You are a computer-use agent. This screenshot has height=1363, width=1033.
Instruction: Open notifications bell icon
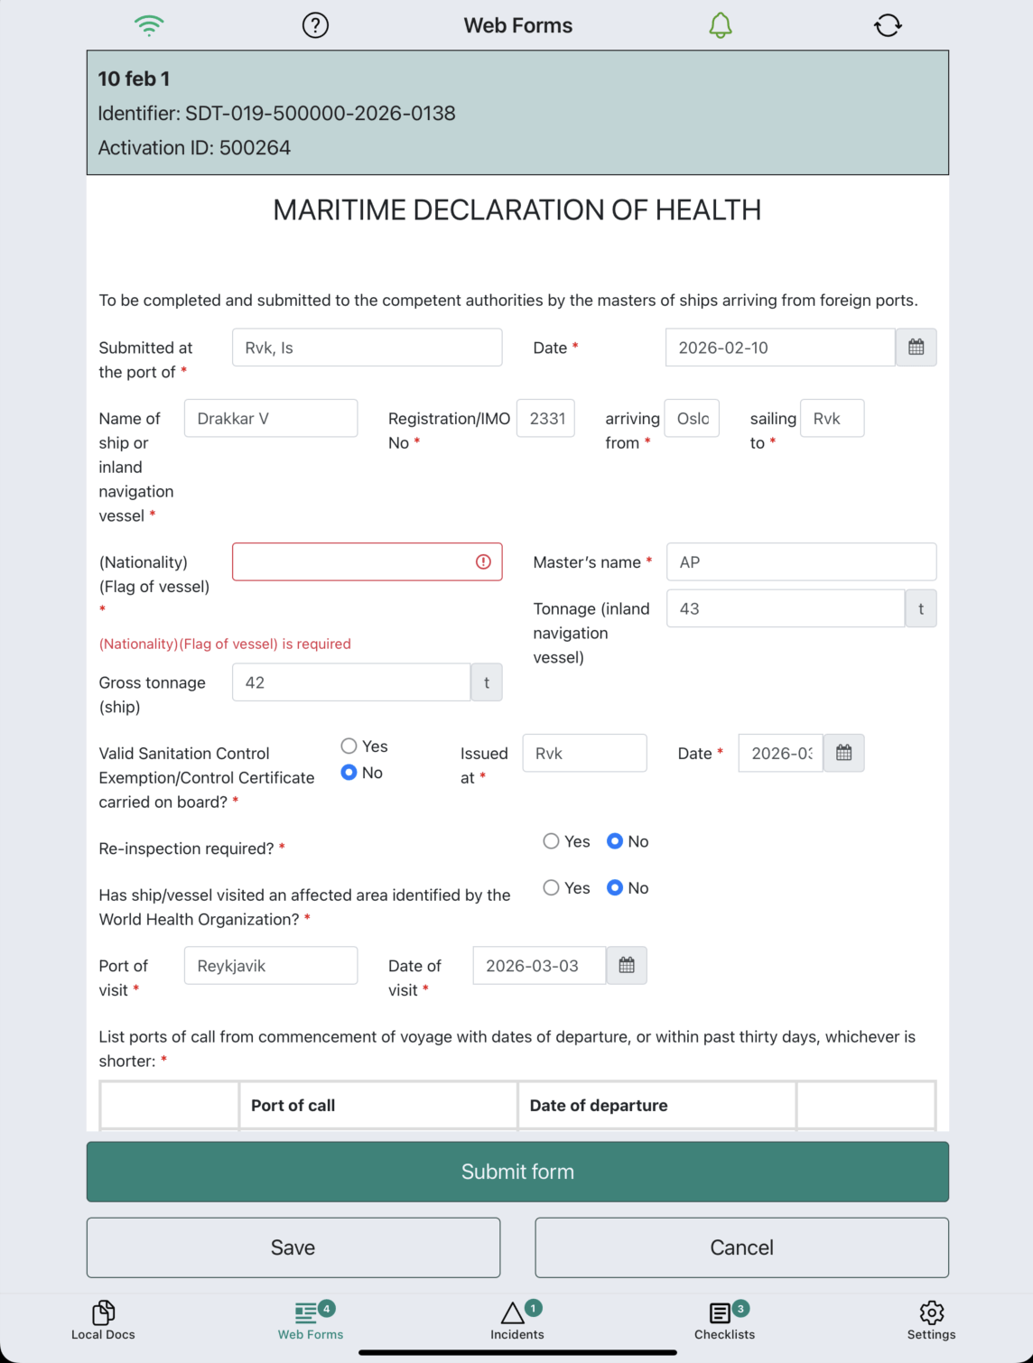point(720,25)
